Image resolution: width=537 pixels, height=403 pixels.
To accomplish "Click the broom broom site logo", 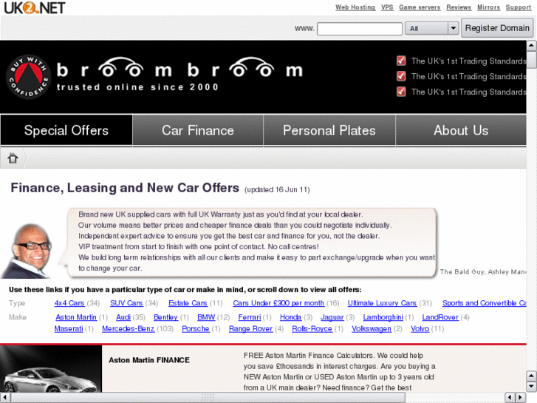I will pyautogui.click(x=179, y=75).
